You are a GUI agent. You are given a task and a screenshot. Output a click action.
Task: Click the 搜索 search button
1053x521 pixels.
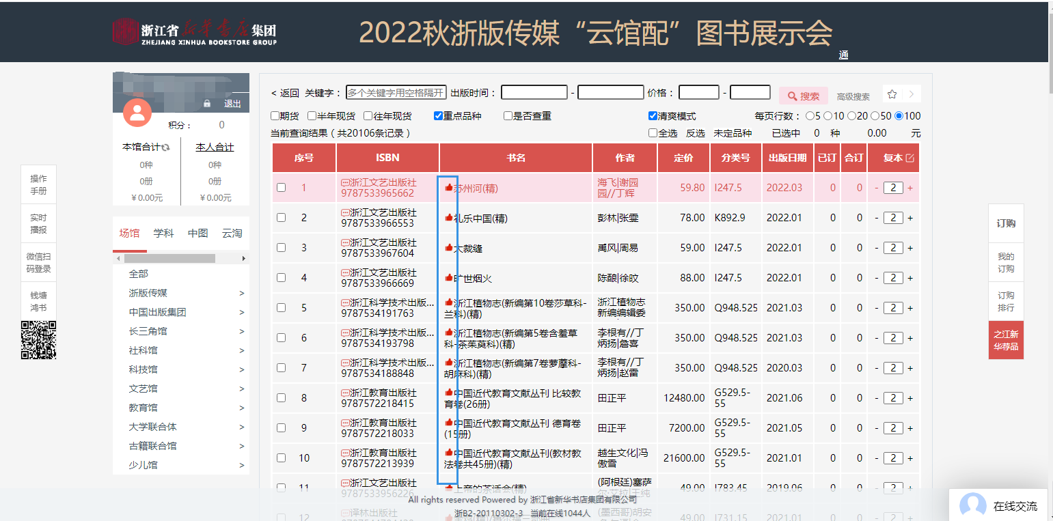(x=804, y=96)
